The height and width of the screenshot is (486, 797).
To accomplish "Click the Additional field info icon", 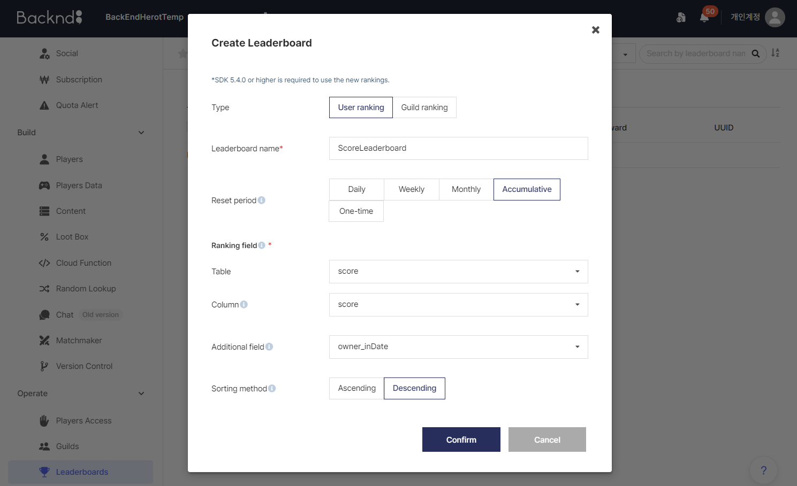I will click(x=269, y=347).
